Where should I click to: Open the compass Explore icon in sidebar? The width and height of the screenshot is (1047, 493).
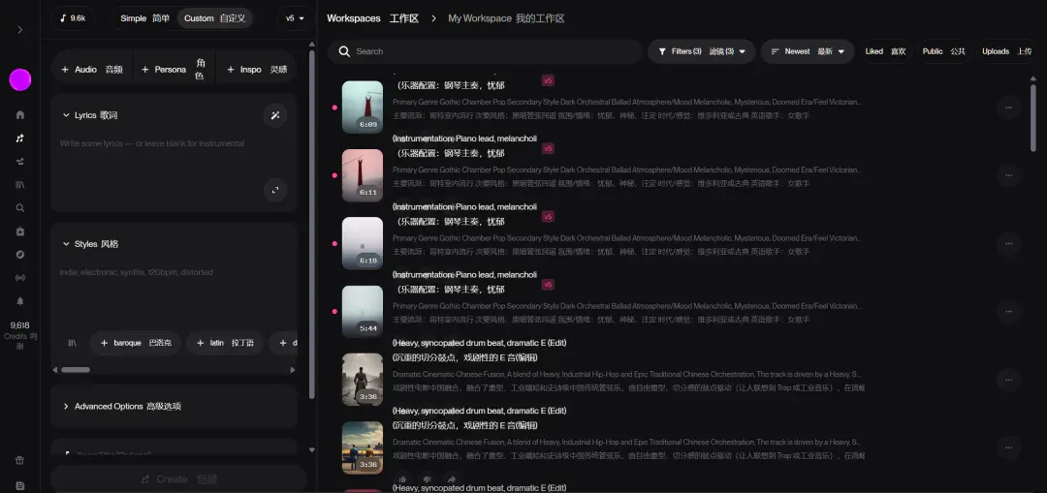pyautogui.click(x=20, y=254)
